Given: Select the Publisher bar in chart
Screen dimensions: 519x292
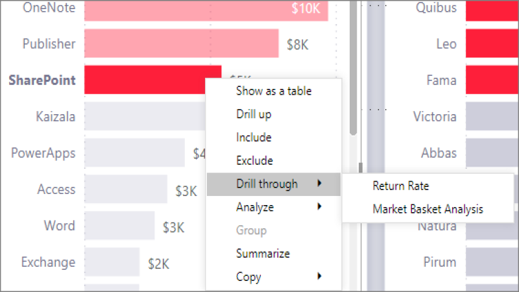Looking at the screenshot, I should pos(182,43).
